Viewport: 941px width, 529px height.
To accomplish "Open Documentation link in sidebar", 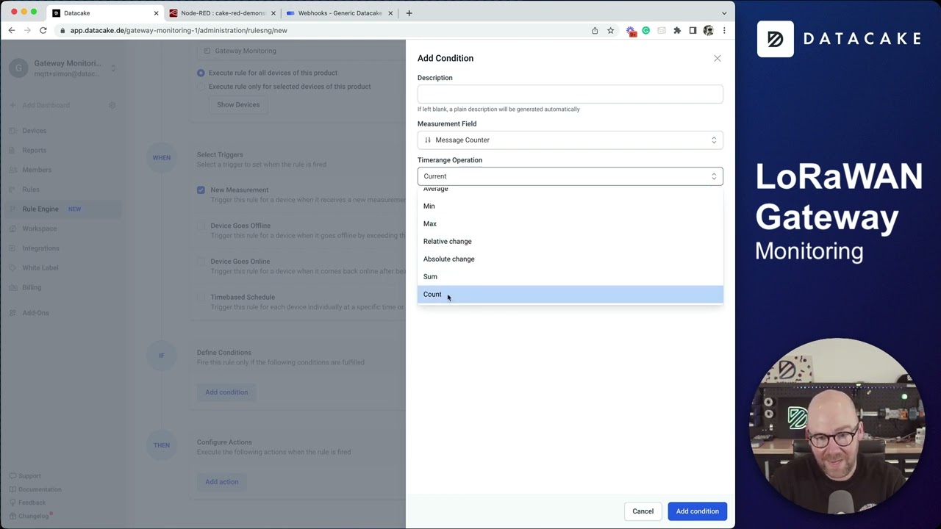I will coord(35,489).
